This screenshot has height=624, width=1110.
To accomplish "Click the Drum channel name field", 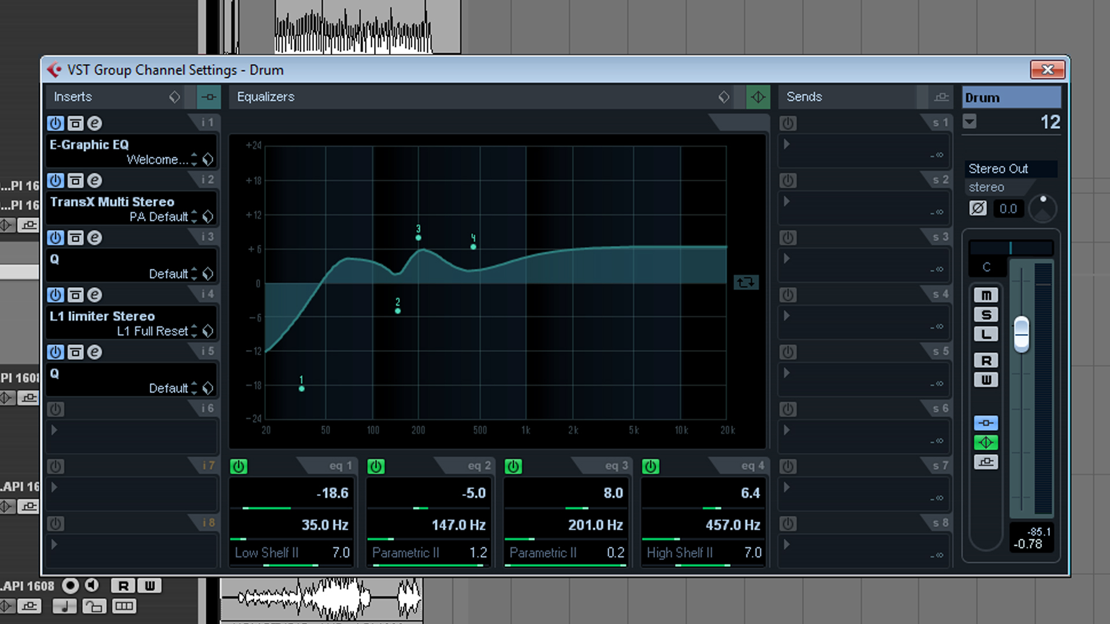I will pos(1012,98).
